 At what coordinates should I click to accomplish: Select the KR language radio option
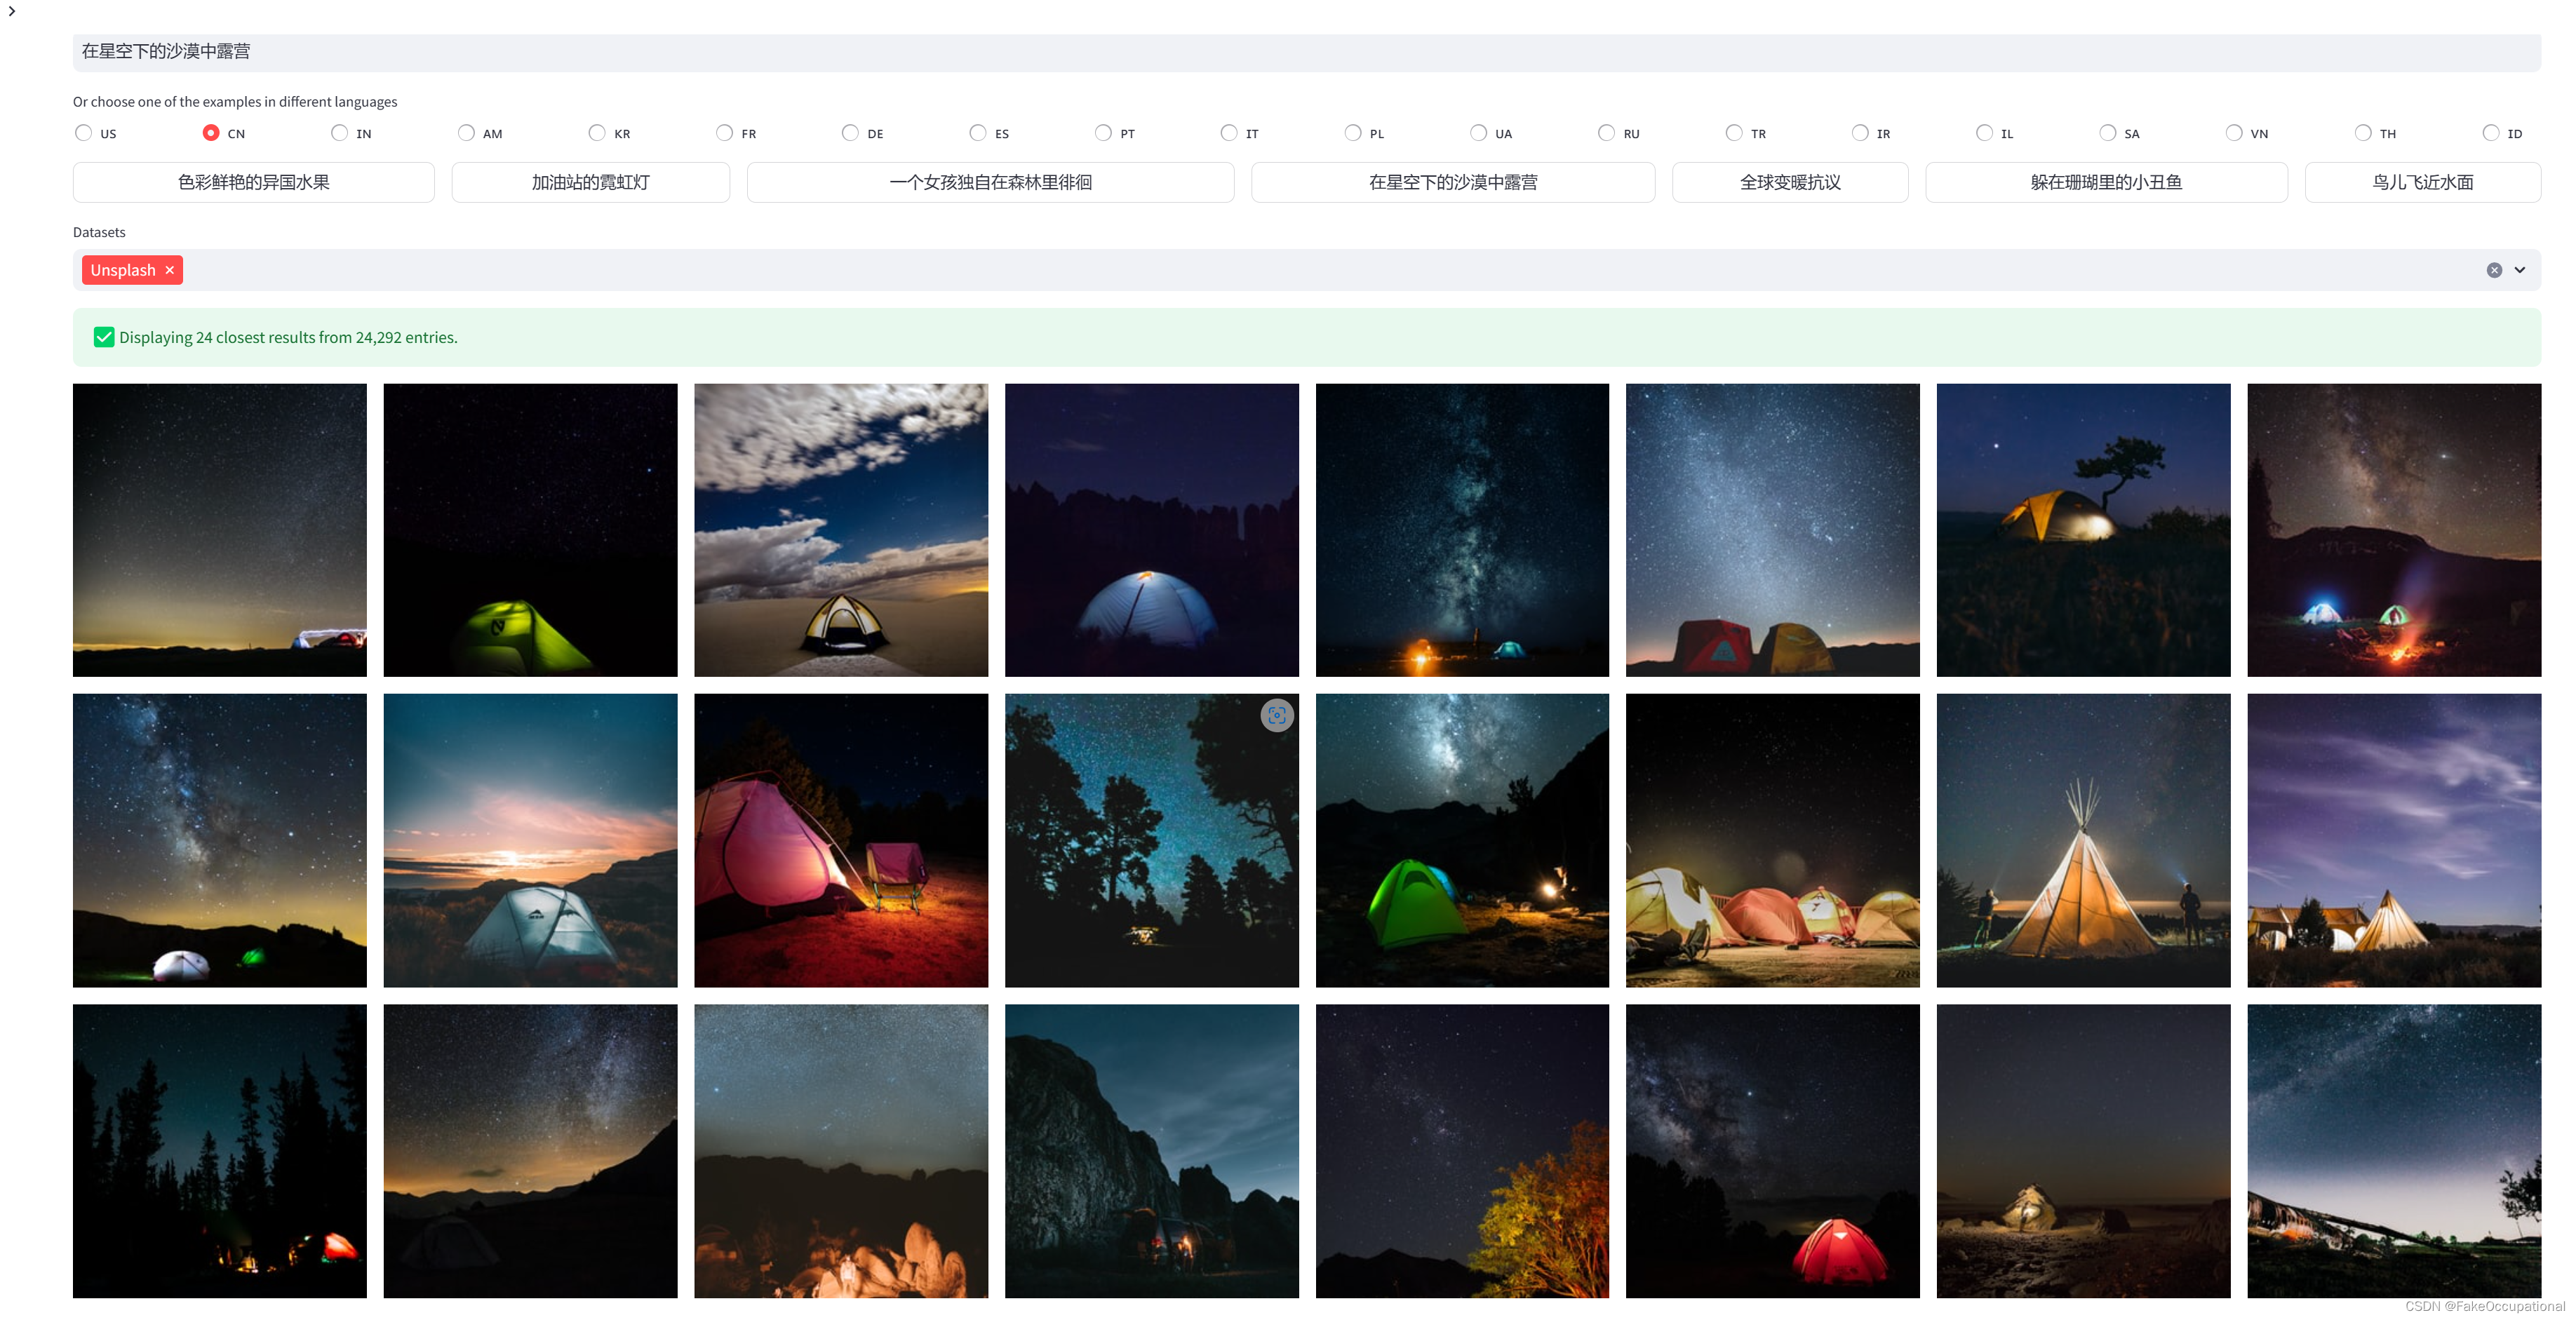pos(597,133)
